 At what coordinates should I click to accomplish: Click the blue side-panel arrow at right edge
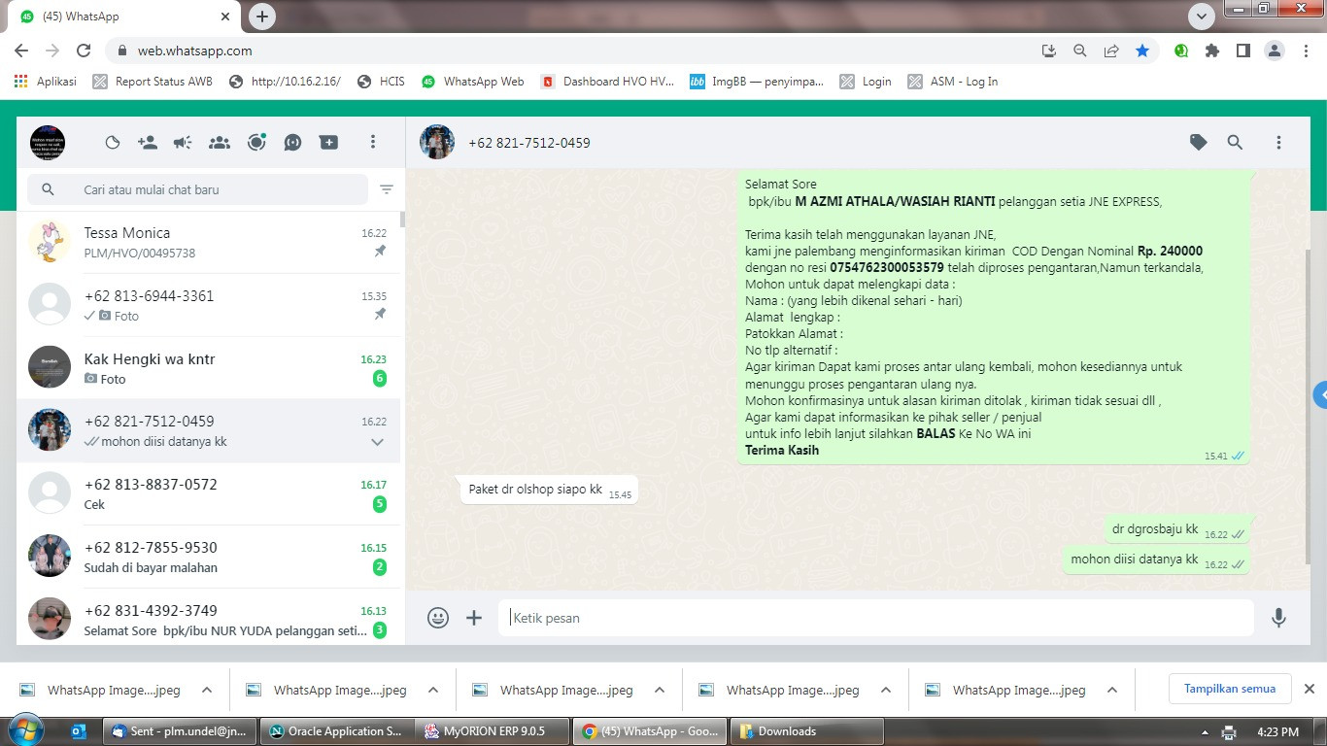point(1319,395)
